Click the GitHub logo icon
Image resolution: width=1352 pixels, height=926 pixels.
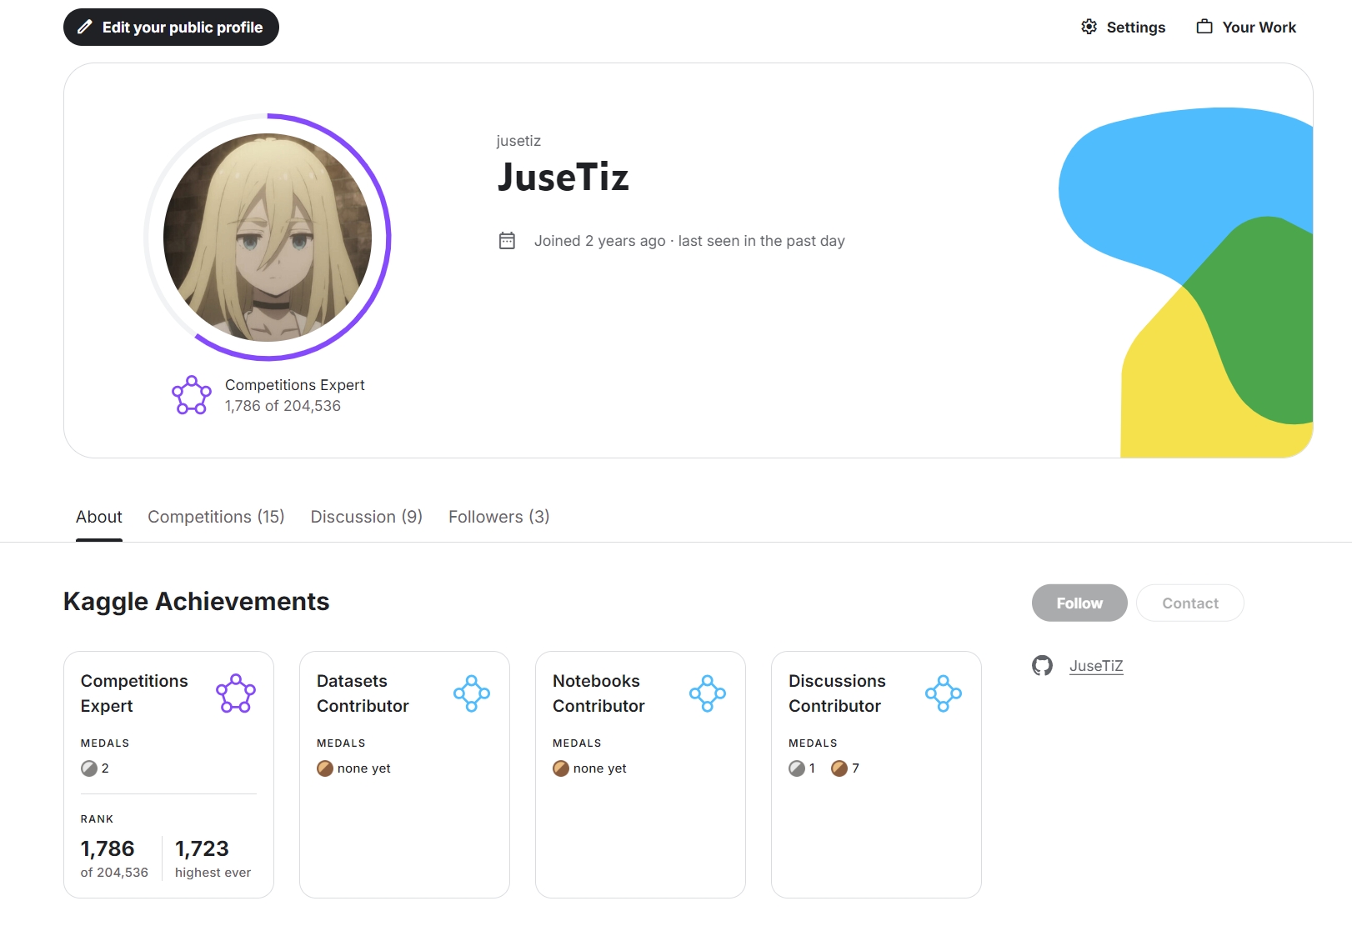1042,666
